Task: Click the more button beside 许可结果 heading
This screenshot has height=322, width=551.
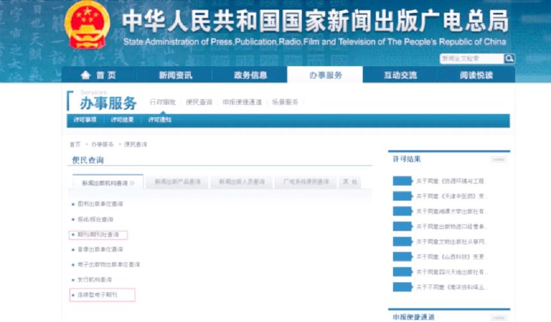Action: (x=499, y=160)
